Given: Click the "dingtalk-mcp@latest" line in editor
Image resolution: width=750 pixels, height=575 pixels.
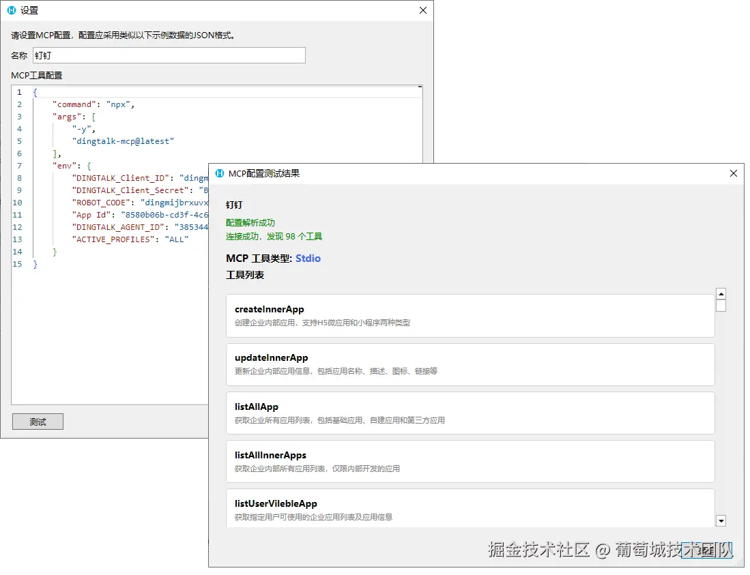Looking at the screenshot, I should point(123,141).
